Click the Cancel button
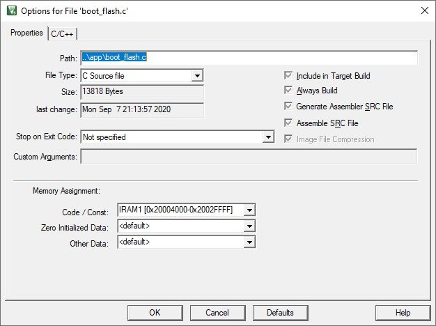 coord(217,313)
